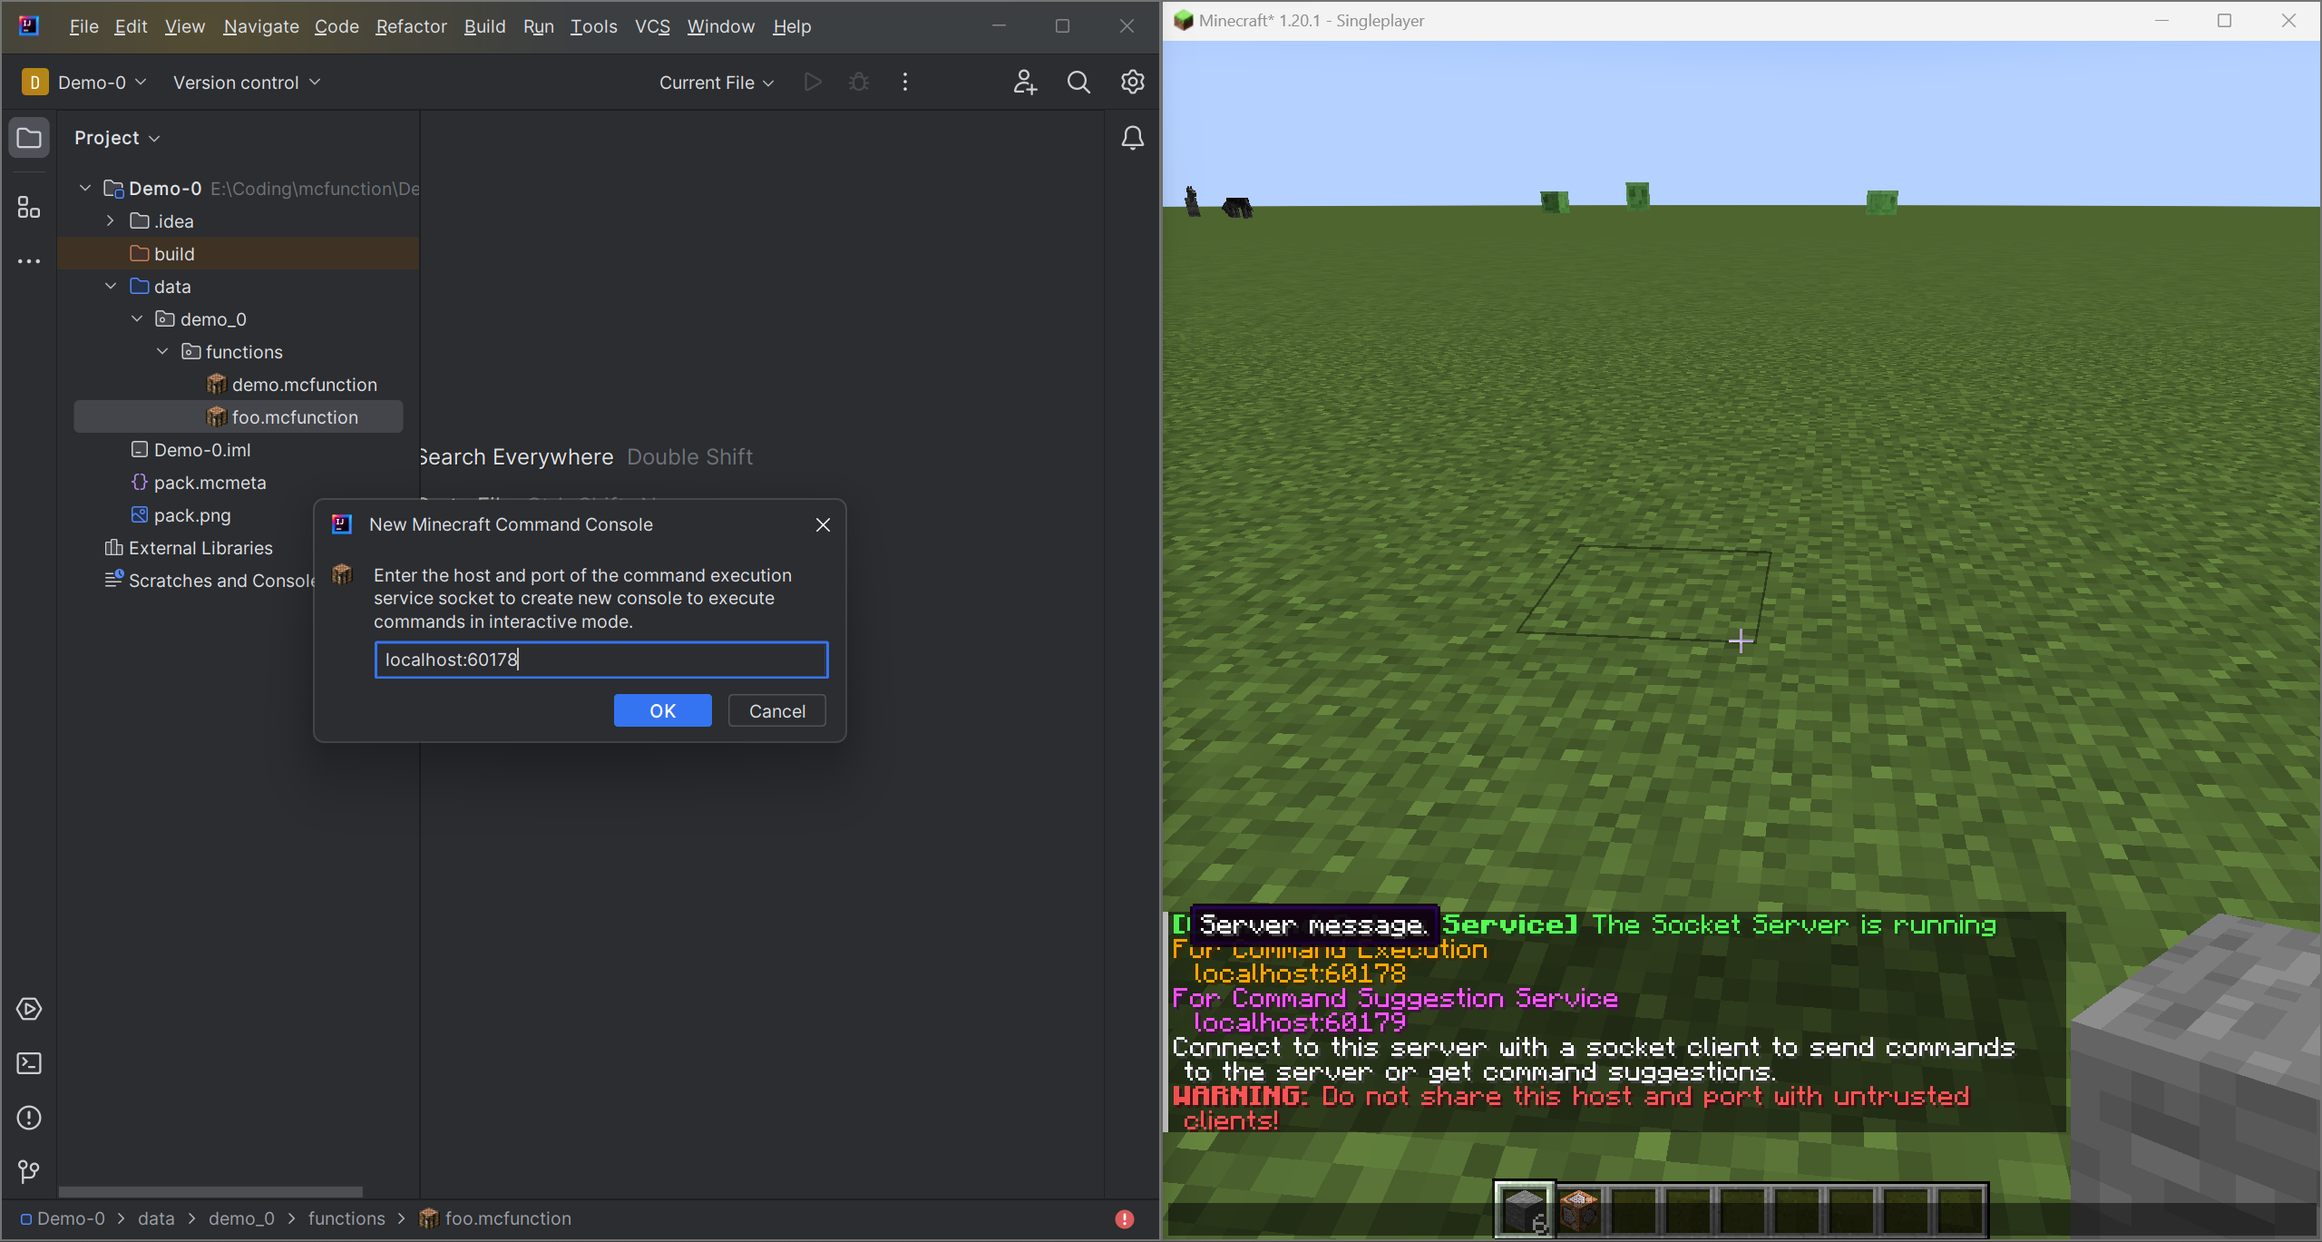Close the New Minecraft Command Console dialog

[x=823, y=524]
